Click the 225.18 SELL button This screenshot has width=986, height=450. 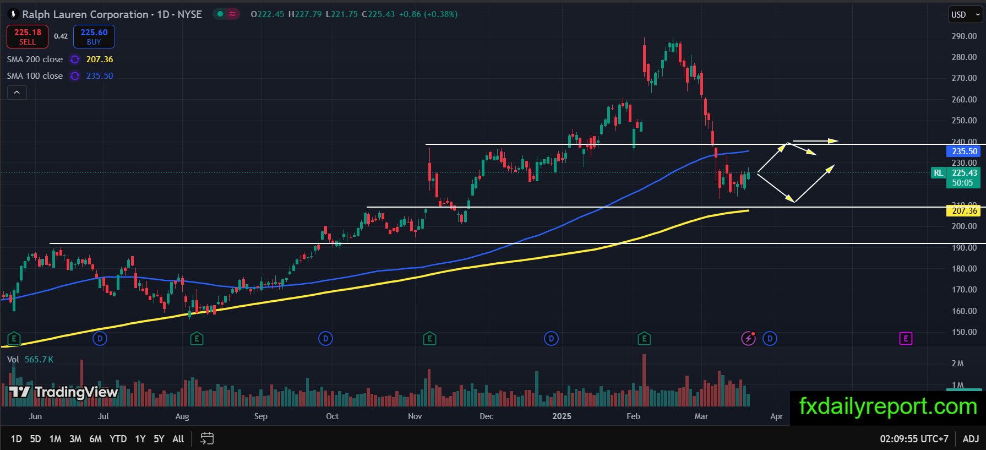point(28,37)
